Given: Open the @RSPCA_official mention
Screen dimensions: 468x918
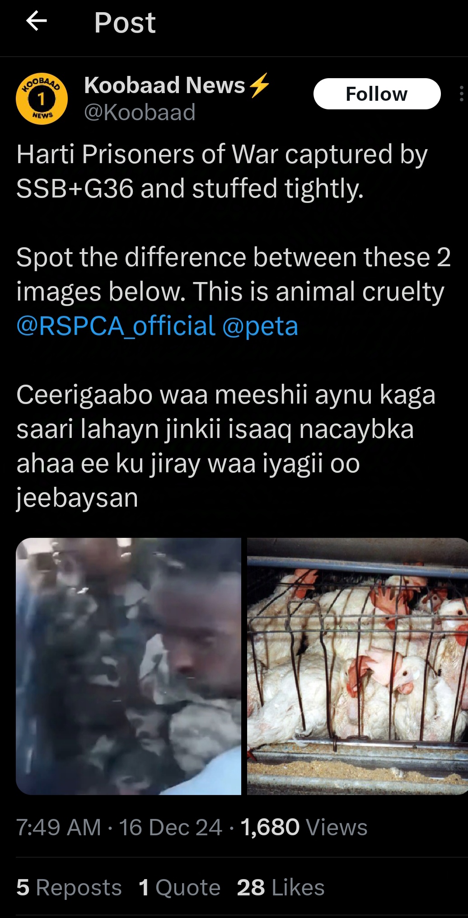Looking at the screenshot, I should [116, 326].
